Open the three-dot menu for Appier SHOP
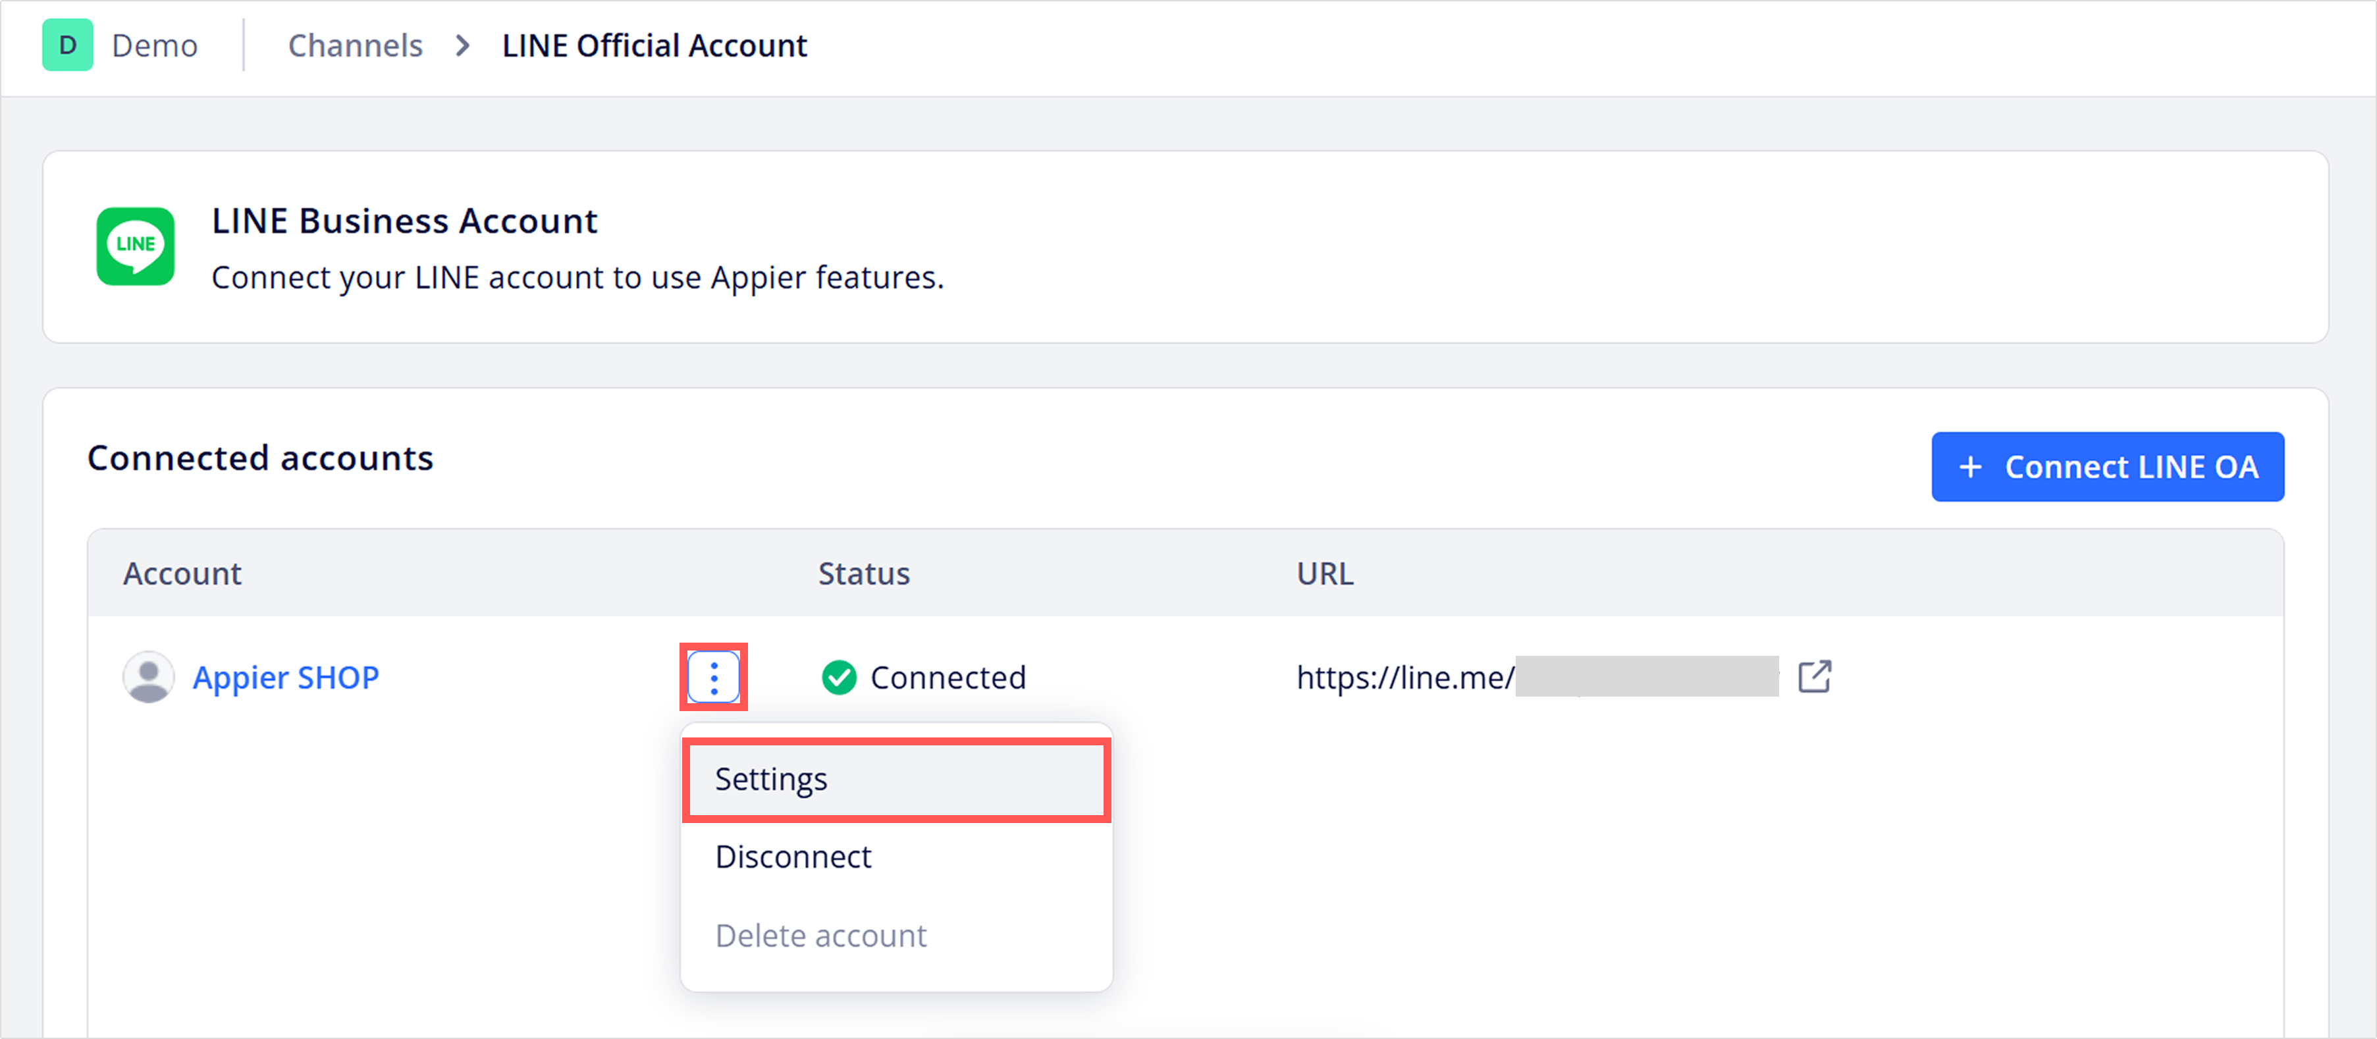The height and width of the screenshot is (1039, 2377). coord(713,678)
